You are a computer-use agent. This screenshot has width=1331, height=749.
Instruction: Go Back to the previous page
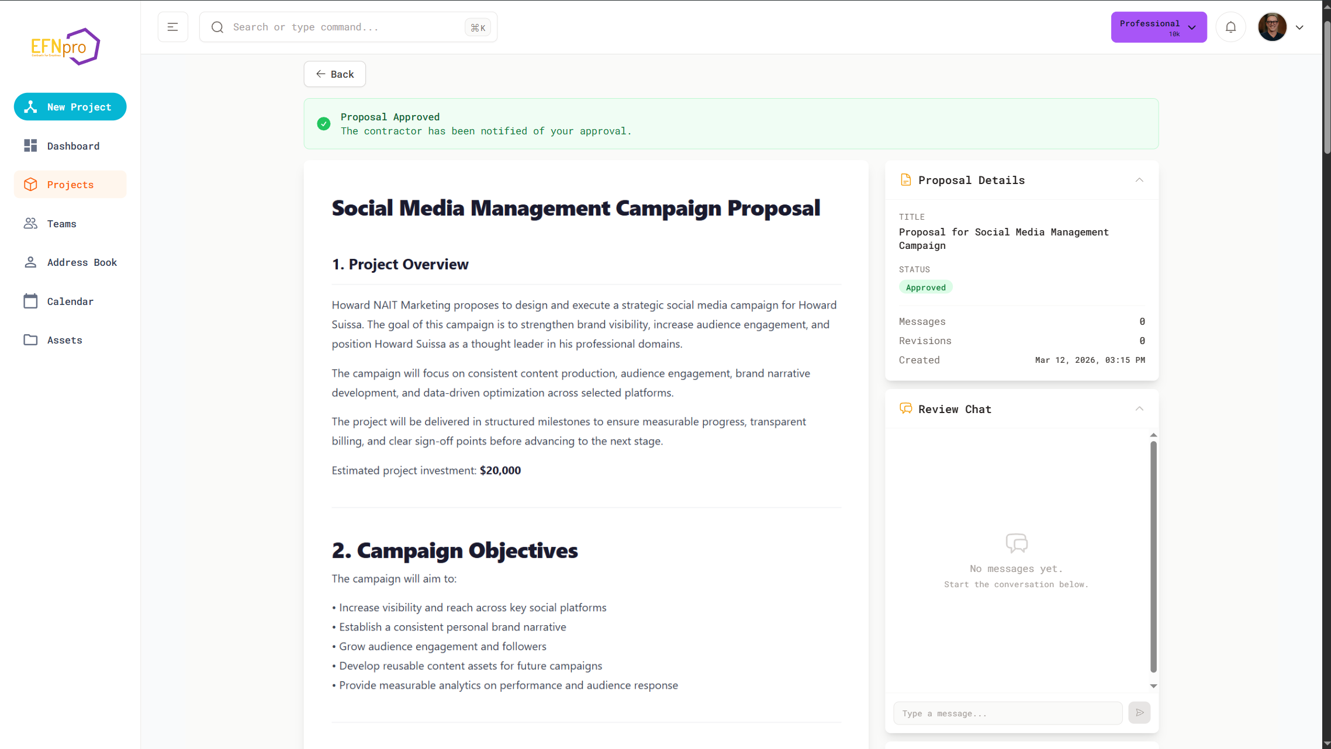click(x=335, y=74)
